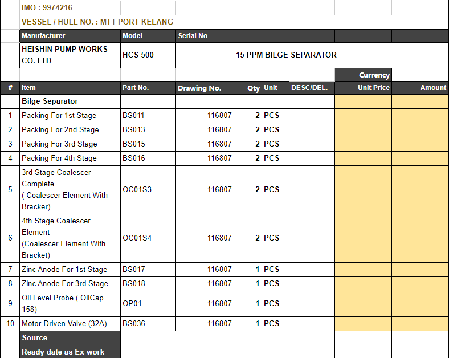The image size is (449, 358).
Task: Select the Ready date as Ex-work cell
Action: [70, 352]
